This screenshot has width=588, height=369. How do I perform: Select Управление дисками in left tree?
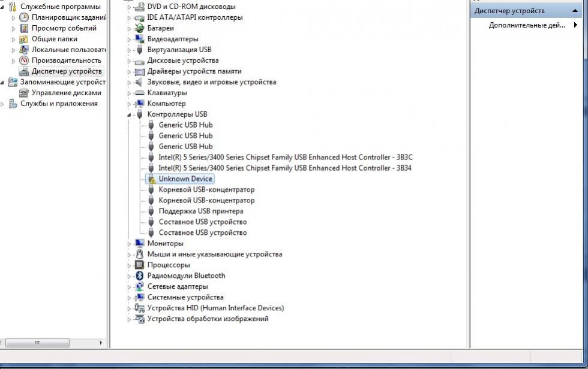click(x=67, y=93)
